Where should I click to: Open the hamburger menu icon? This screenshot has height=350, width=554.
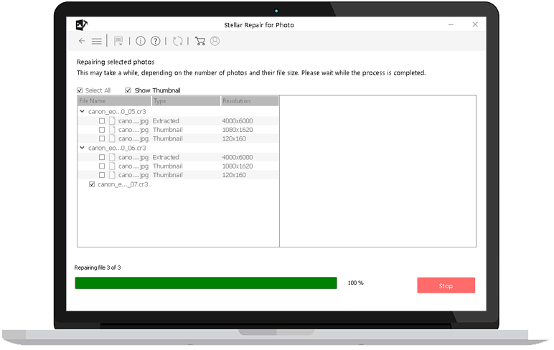[x=96, y=42]
